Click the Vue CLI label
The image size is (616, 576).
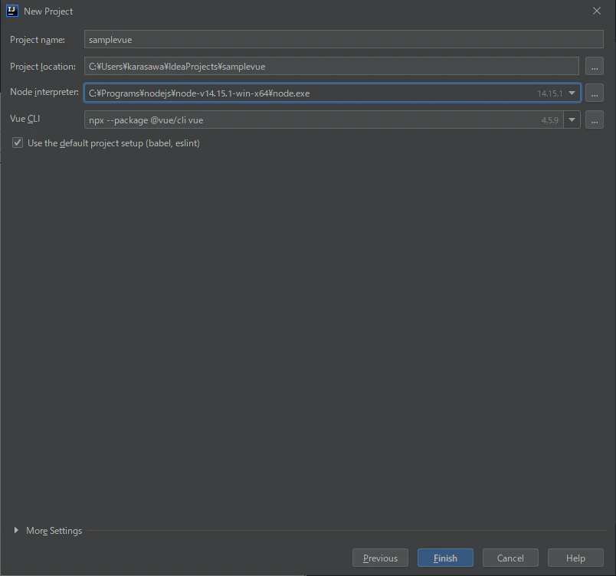(x=25, y=119)
